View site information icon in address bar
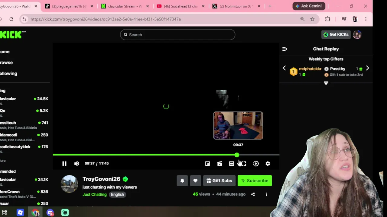This screenshot has width=387, height=217. [x=24, y=19]
